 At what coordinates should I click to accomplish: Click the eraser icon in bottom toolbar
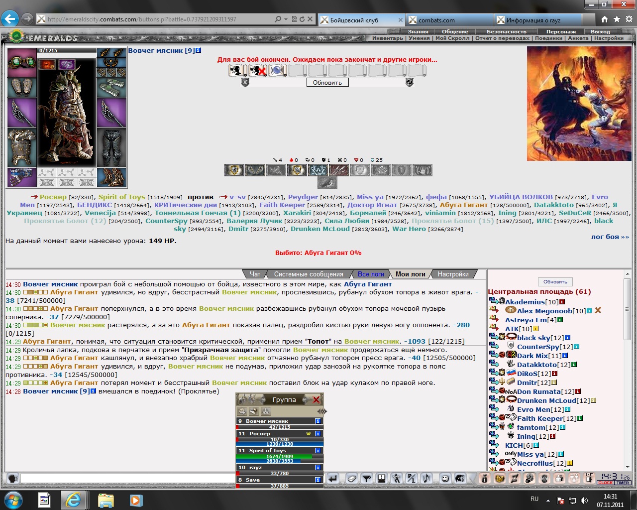click(x=352, y=479)
